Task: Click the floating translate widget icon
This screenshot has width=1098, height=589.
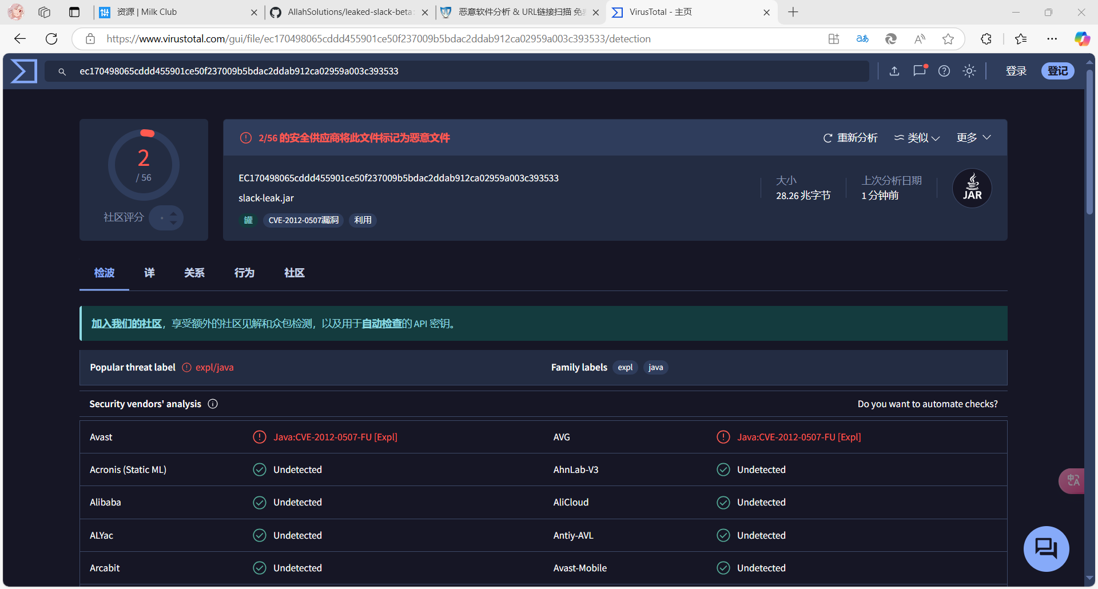Action: click(x=1073, y=480)
